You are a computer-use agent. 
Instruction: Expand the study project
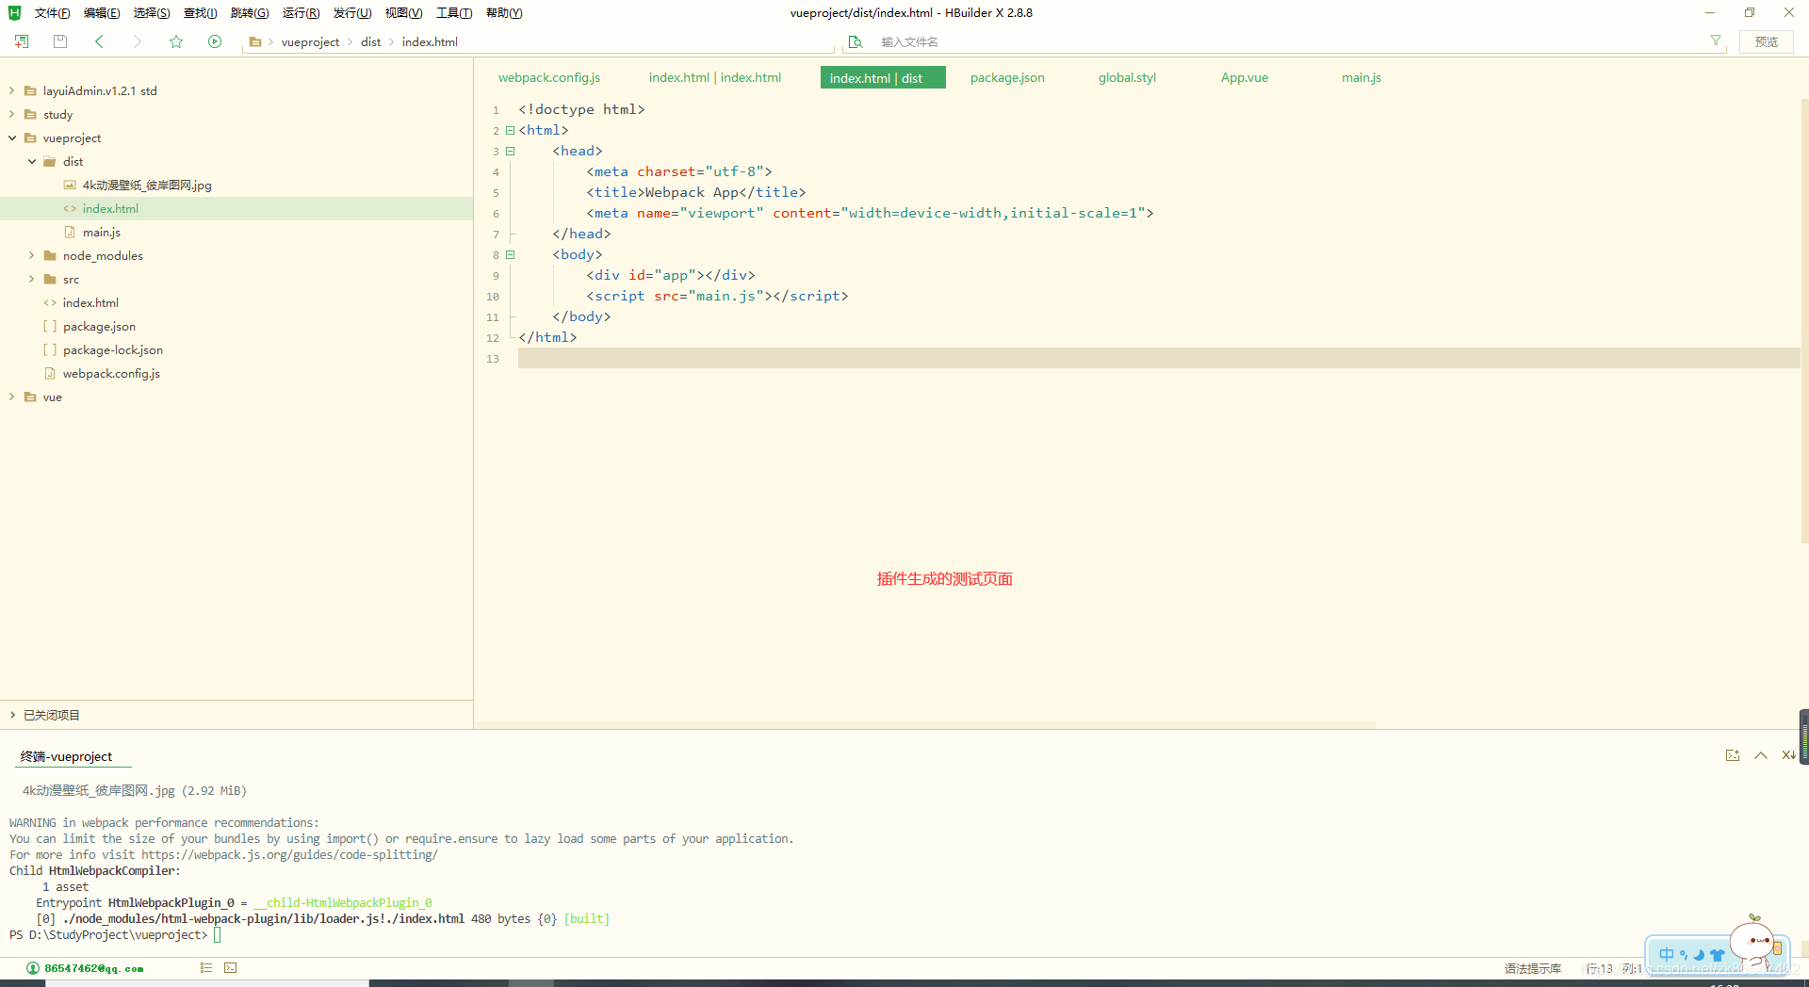11,114
